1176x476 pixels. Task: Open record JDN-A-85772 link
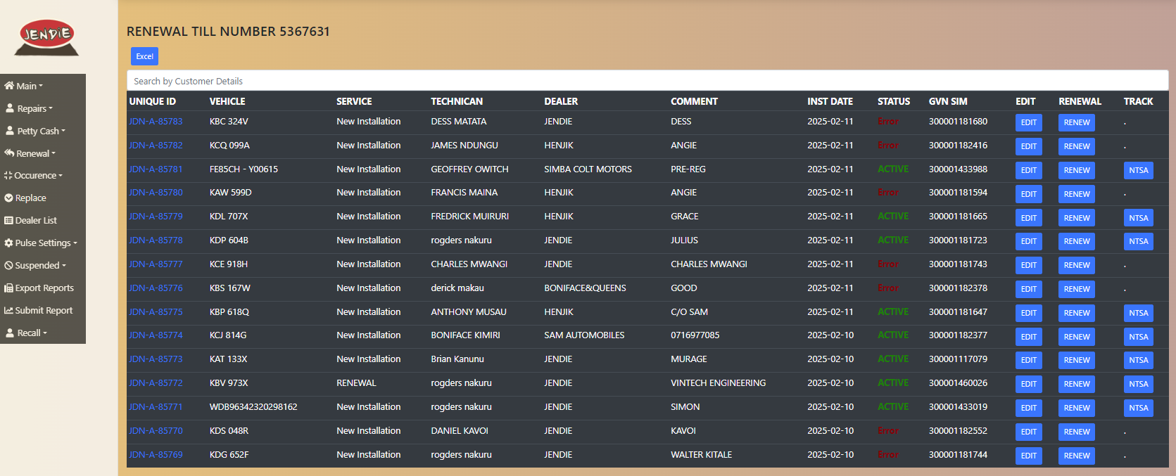pos(156,383)
